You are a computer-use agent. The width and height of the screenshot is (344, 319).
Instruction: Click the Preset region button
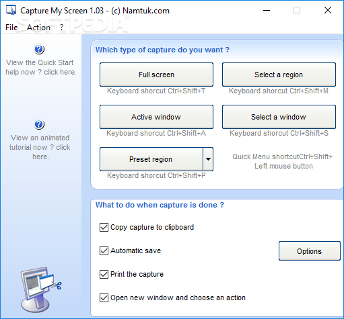(x=151, y=159)
